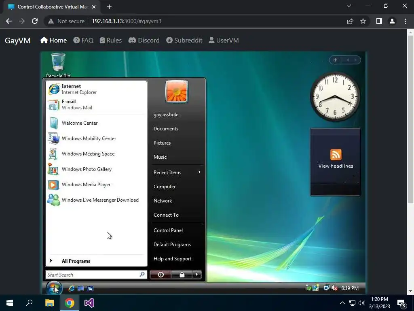The width and height of the screenshot is (414, 311).
Task: Open Documents from Start menu
Action: click(166, 129)
